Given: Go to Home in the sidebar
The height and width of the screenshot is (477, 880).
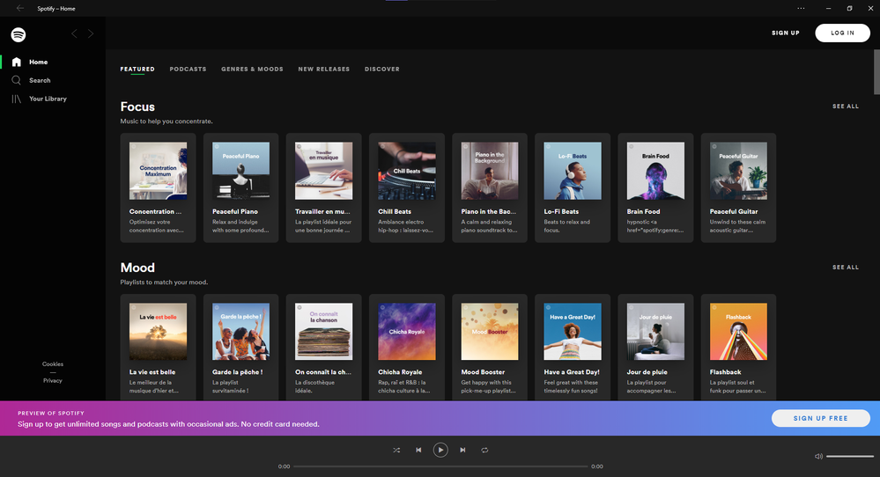Looking at the screenshot, I should pyautogui.click(x=38, y=62).
